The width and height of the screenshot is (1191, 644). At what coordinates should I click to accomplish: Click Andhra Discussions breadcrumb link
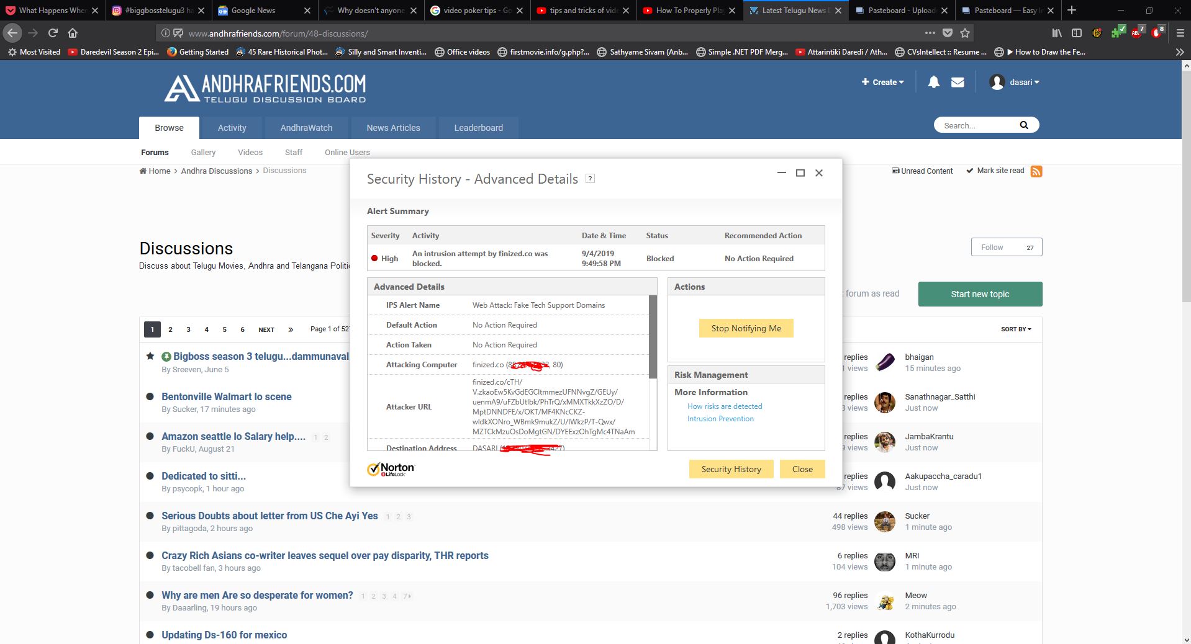pyautogui.click(x=217, y=171)
